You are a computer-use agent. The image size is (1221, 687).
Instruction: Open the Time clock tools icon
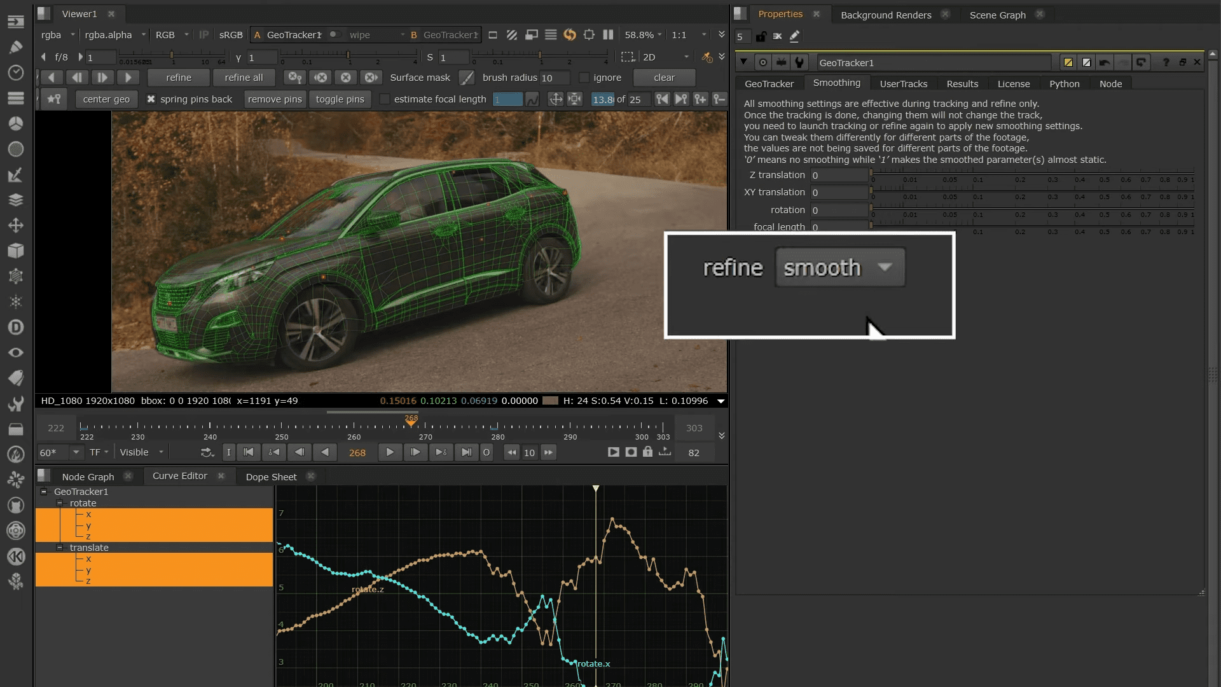click(x=16, y=73)
